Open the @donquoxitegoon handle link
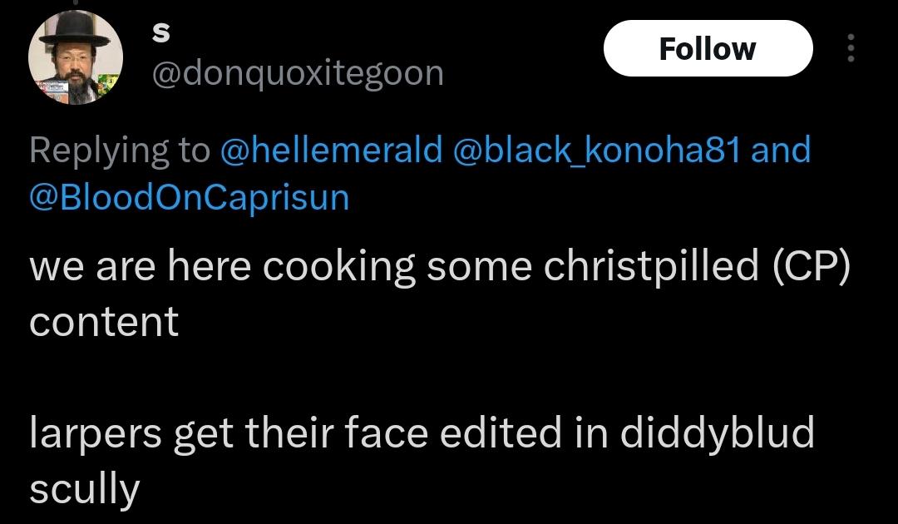 pos(297,73)
